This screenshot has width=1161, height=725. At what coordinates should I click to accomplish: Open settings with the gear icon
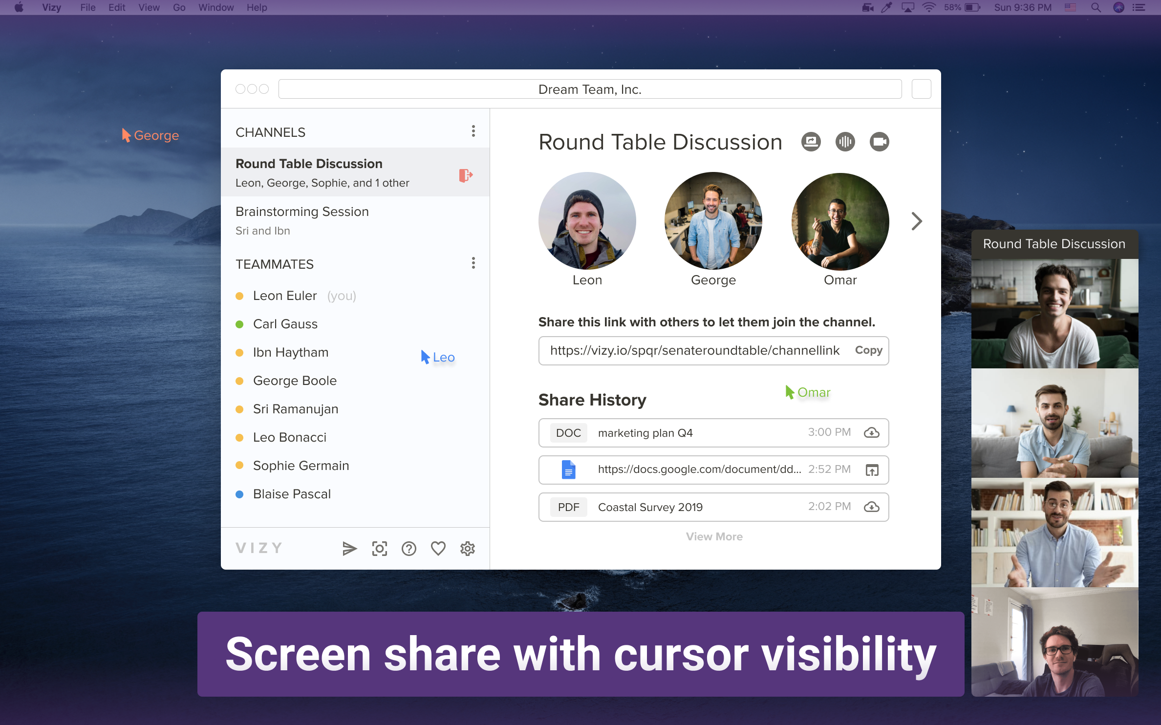pos(468,549)
